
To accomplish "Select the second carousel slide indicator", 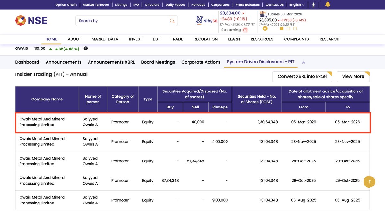I will coord(288,29).
